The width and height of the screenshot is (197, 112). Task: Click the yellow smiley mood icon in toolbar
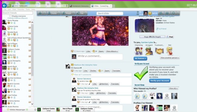pos(150,13)
